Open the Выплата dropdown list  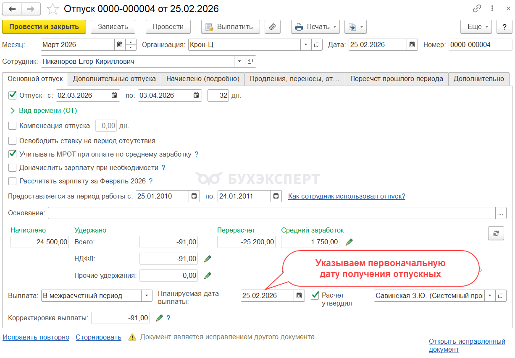(147, 295)
